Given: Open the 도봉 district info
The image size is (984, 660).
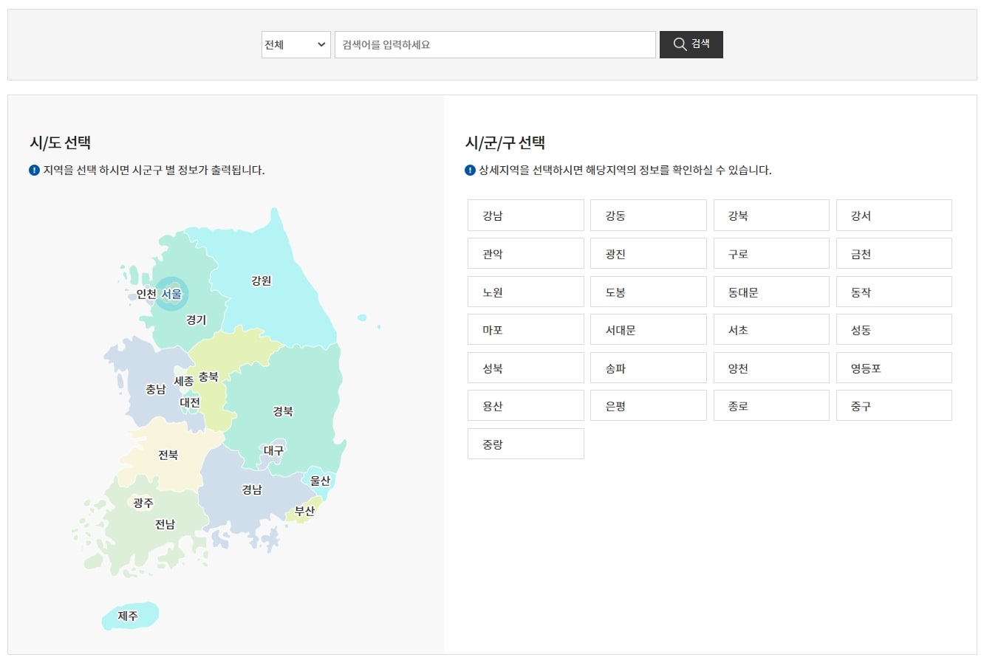Looking at the screenshot, I should click(649, 292).
